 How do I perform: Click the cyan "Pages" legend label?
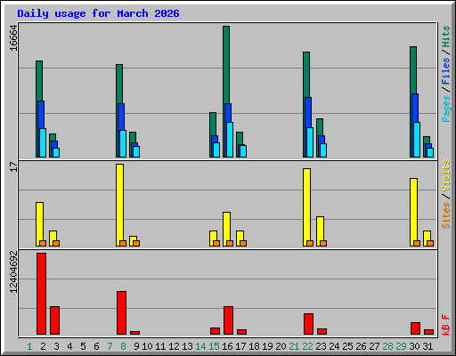click(x=446, y=109)
